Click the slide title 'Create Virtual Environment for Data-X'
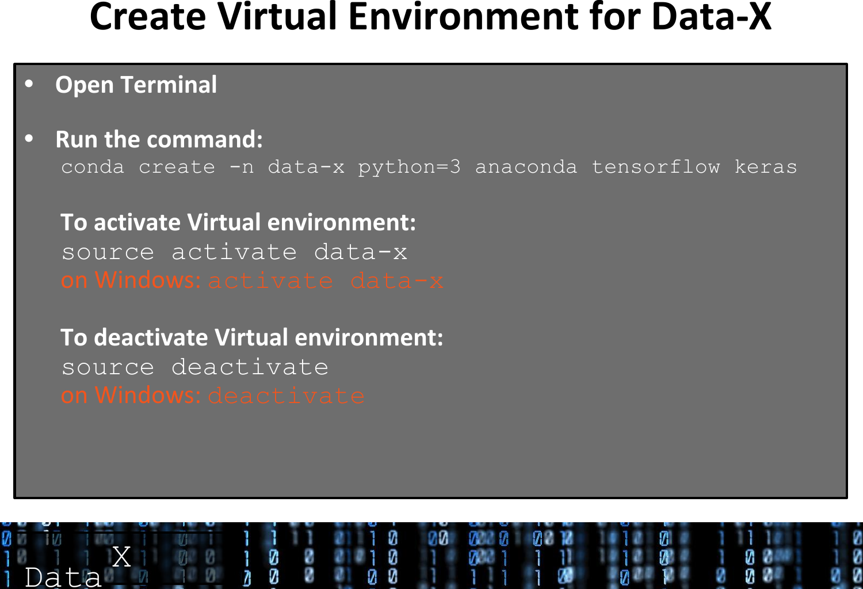This screenshot has width=863, height=589. click(430, 17)
